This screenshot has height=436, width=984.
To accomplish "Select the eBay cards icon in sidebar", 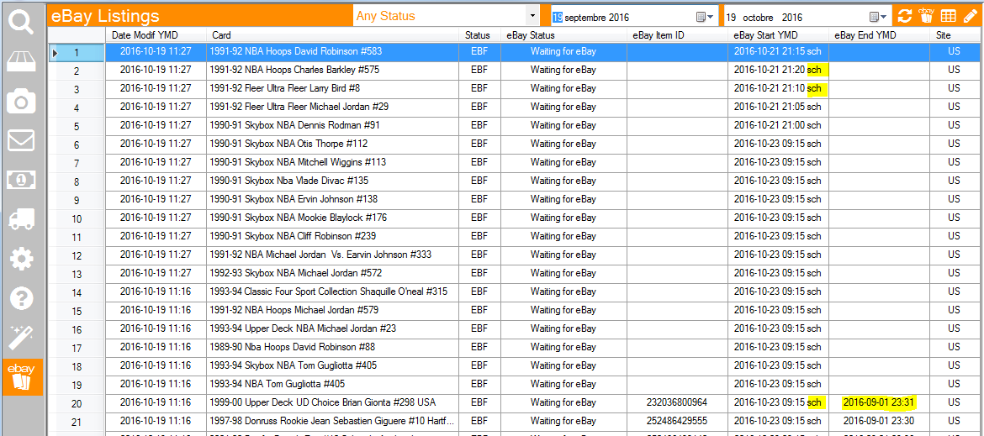I will (23, 376).
